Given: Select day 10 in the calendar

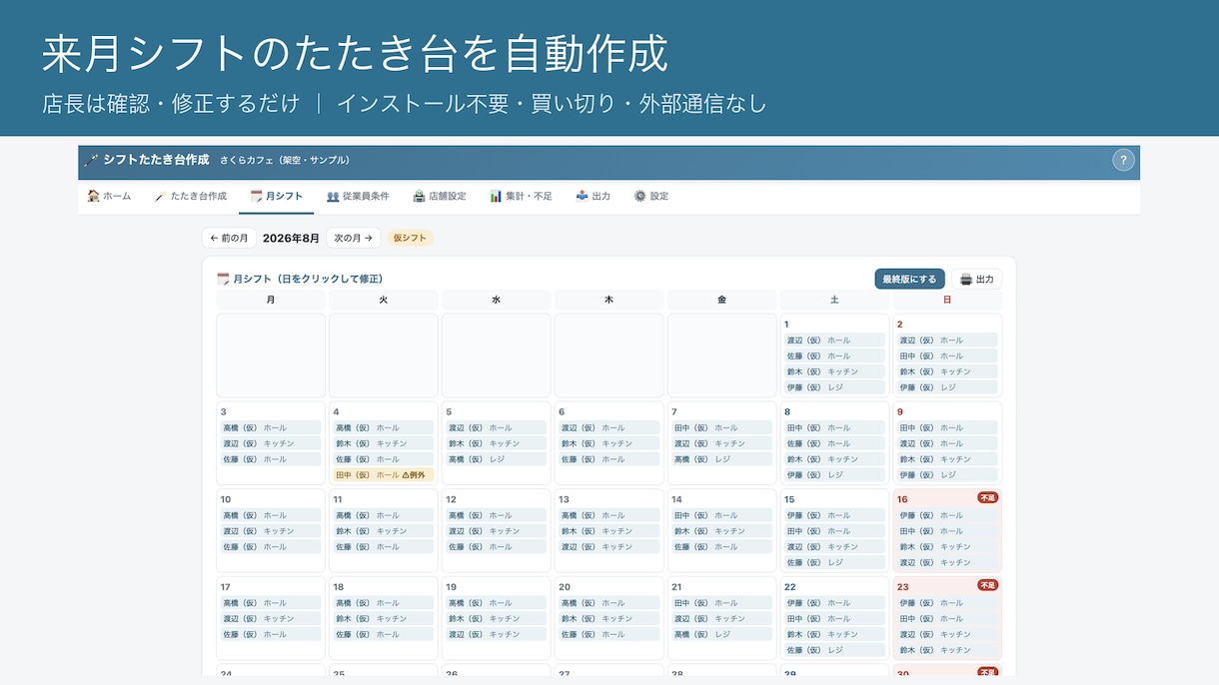Looking at the screenshot, I should (271, 531).
